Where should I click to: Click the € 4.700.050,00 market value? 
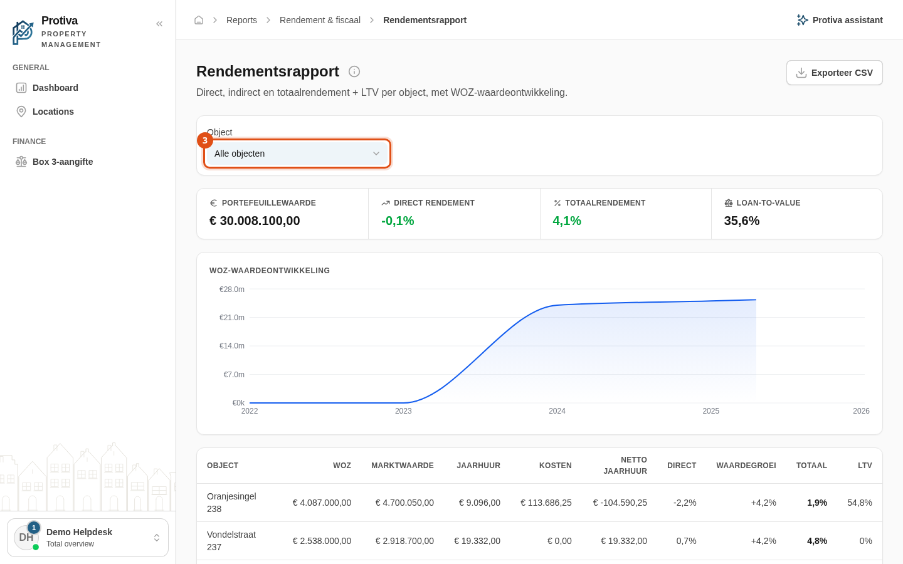(x=404, y=503)
